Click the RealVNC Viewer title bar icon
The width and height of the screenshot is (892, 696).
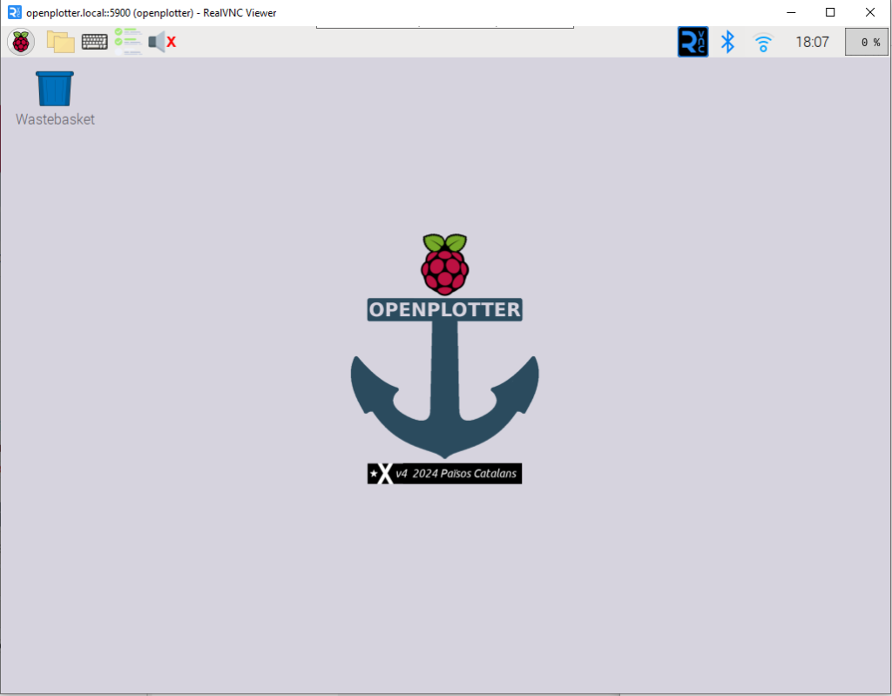pos(13,12)
